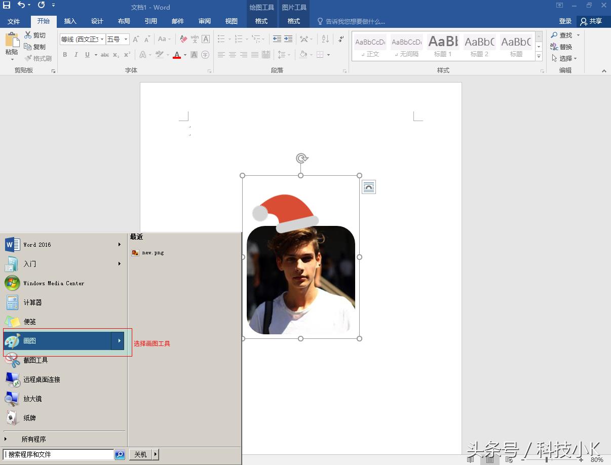Switch to the 插入 (Insert) ribbon tab
The height and width of the screenshot is (465, 611).
pos(70,21)
